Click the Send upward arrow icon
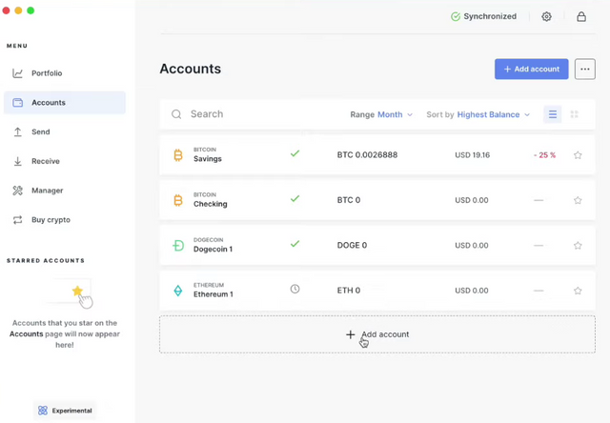This screenshot has width=610, height=423. (x=17, y=131)
